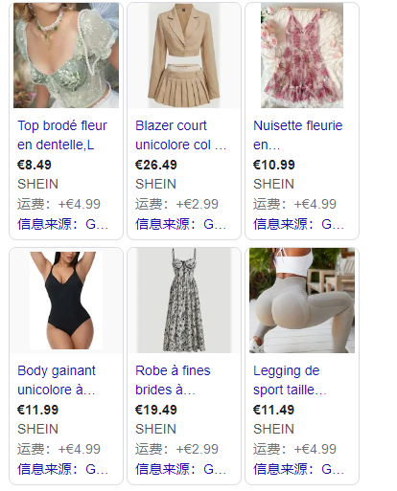Open the beige blazer and skirt image
397x491 pixels.
pyautogui.click(x=184, y=56)
